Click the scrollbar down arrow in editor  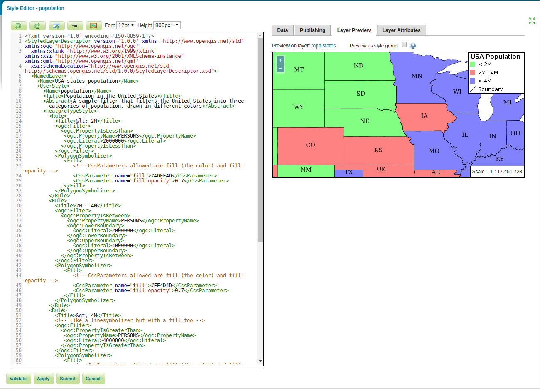pyautogui.click(x=260, y=362)
